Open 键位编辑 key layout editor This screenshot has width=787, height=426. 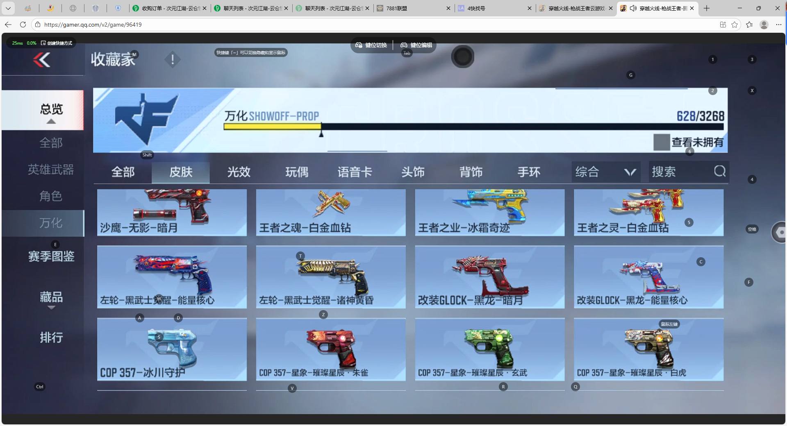pos(416,45)
